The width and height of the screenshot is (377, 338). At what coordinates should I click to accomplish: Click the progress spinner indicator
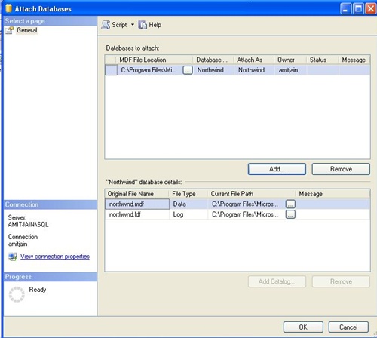[x=17, y=294]
